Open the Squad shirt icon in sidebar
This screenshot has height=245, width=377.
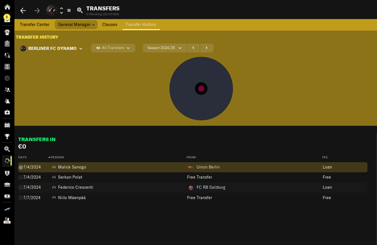pos(7,32)
